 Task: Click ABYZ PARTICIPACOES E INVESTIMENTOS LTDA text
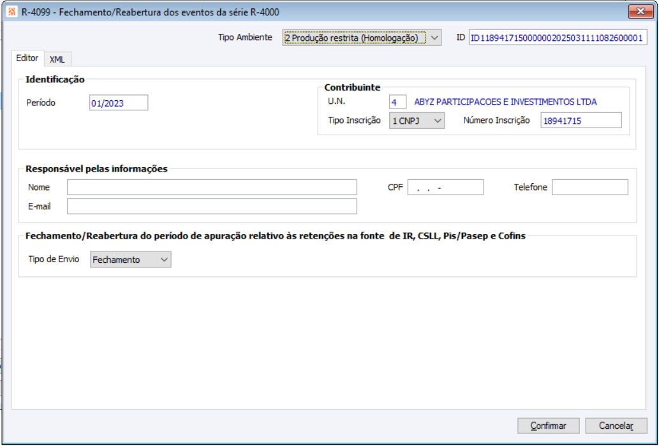(505, 102)
